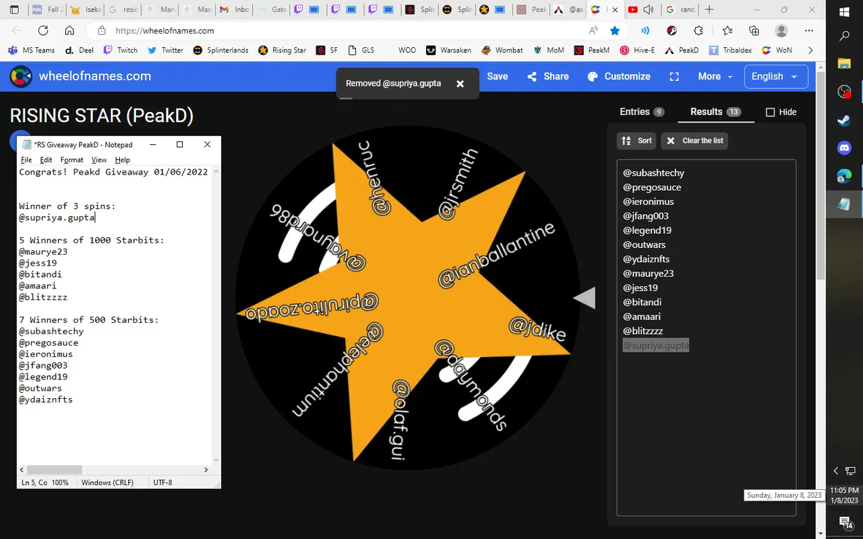Open the browser Collections icon
The image size is (863, 539).
click(x=754, y=30)
